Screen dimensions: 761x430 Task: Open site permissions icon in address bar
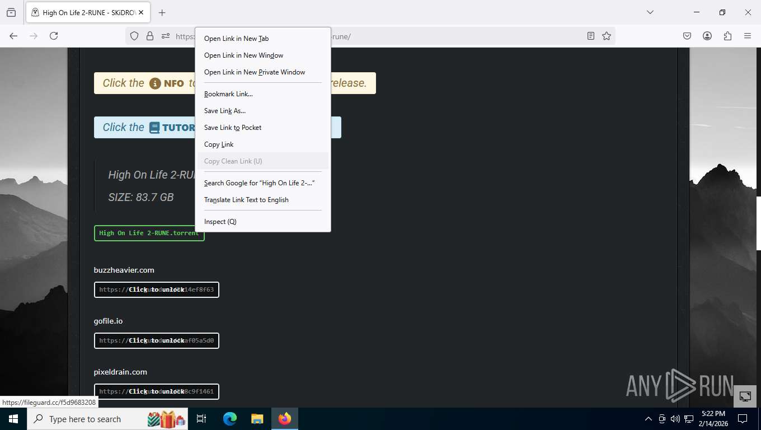pyautogui.click(x=166, y=36)
